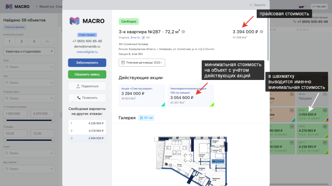Click the compass icon next to Юг
The image size is (332, 186).
(x=143, y=37)
